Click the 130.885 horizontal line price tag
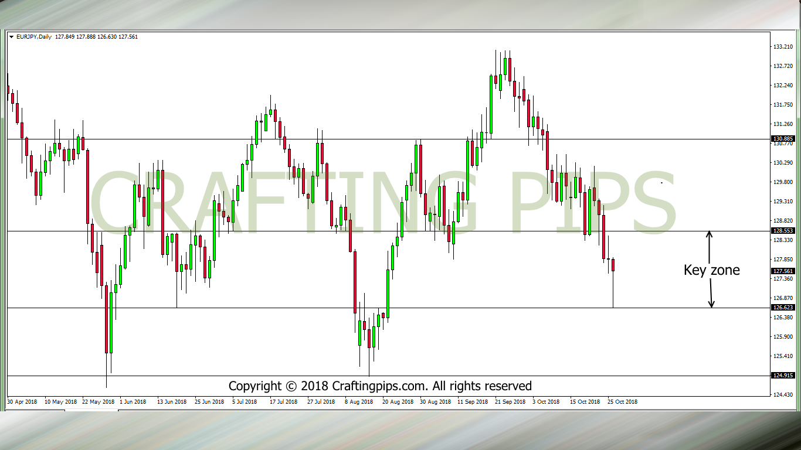Image resolution: width=801 pixels, height=450 pixels. (783, 139)
